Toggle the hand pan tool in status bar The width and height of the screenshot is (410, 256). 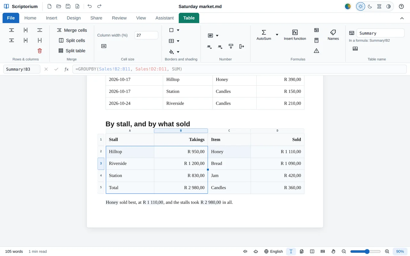click(333, 252)
